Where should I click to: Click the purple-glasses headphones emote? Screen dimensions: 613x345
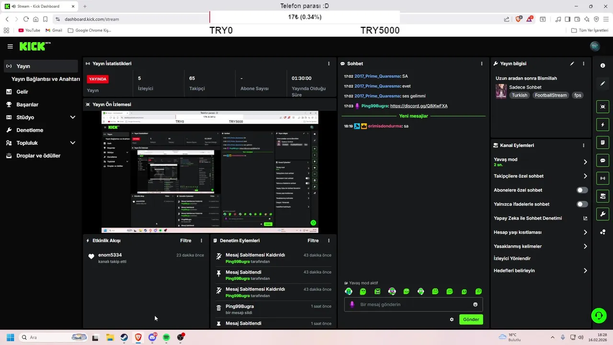click(392, 291)
